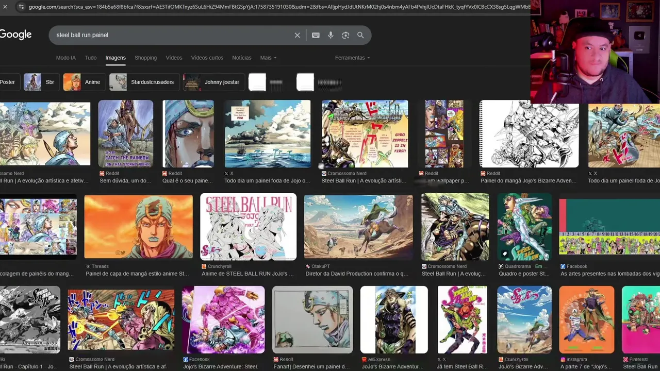The height and width of the screenshot is (371, 660).
Task: Open 'Painel do mangá Jojo's Bizarre Adven...' link
Action: click(x=529, y=181)
